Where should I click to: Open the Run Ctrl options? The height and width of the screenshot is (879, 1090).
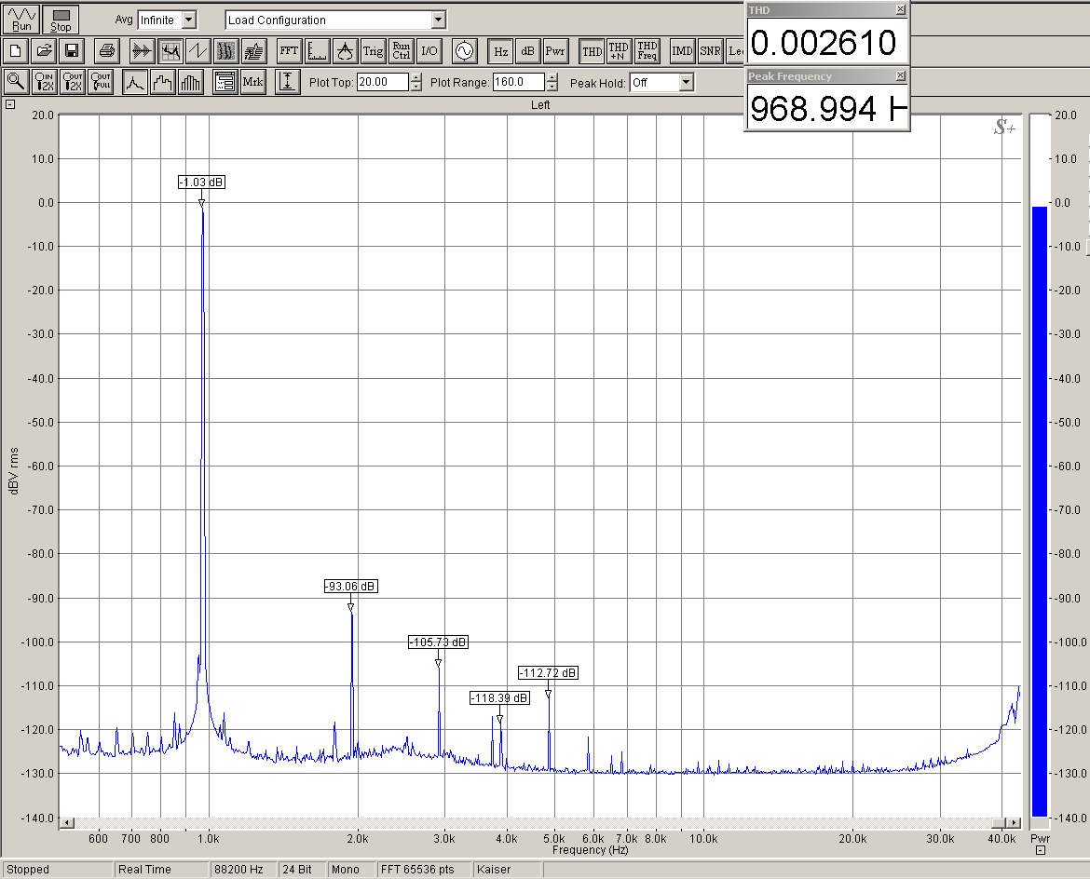[x=402, y=50]
